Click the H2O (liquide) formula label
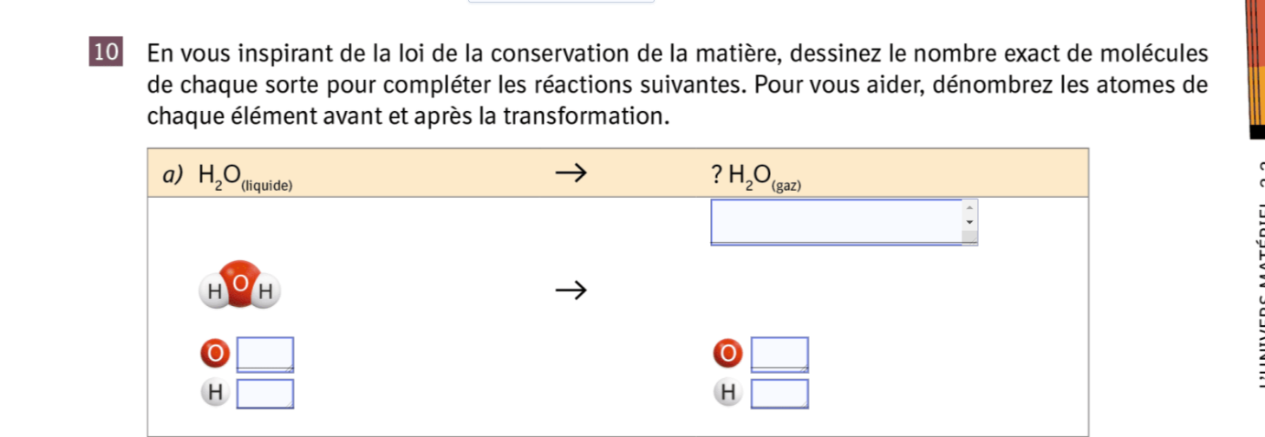This screenshot has height=437, width=1265. [x=245, y=178]
